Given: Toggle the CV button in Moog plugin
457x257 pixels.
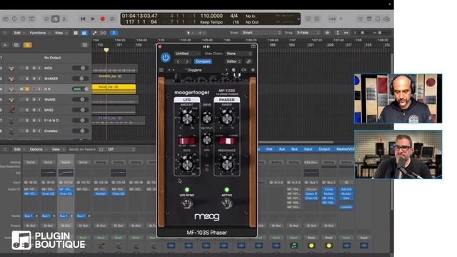Looking at the screenshot, I should click(x=243, y=70).
